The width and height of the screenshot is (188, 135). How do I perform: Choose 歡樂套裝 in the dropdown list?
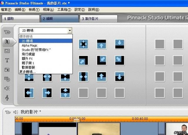click(46, 67)
